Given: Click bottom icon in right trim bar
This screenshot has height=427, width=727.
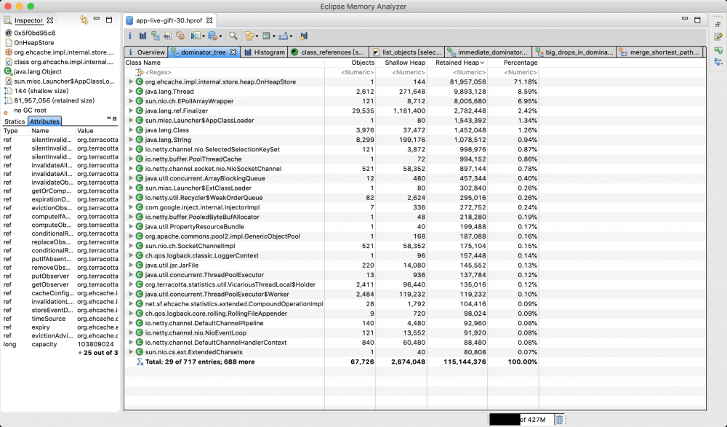Looking at the screenshot, I should (718, 62).
